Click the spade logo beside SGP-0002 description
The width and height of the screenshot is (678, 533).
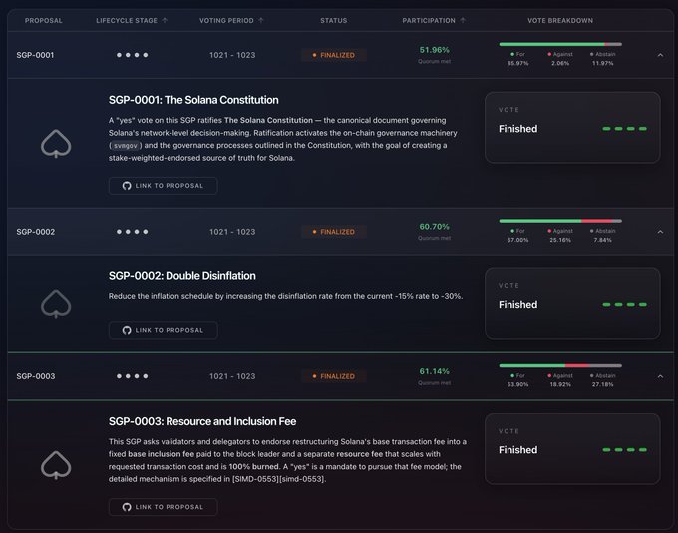coord(56,304)
